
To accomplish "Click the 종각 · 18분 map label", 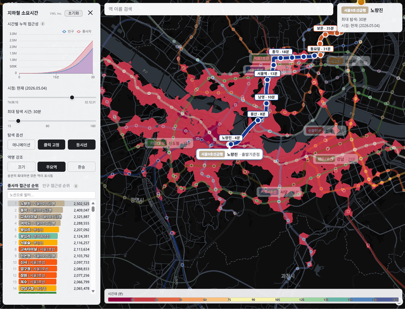I will point(280,52).
